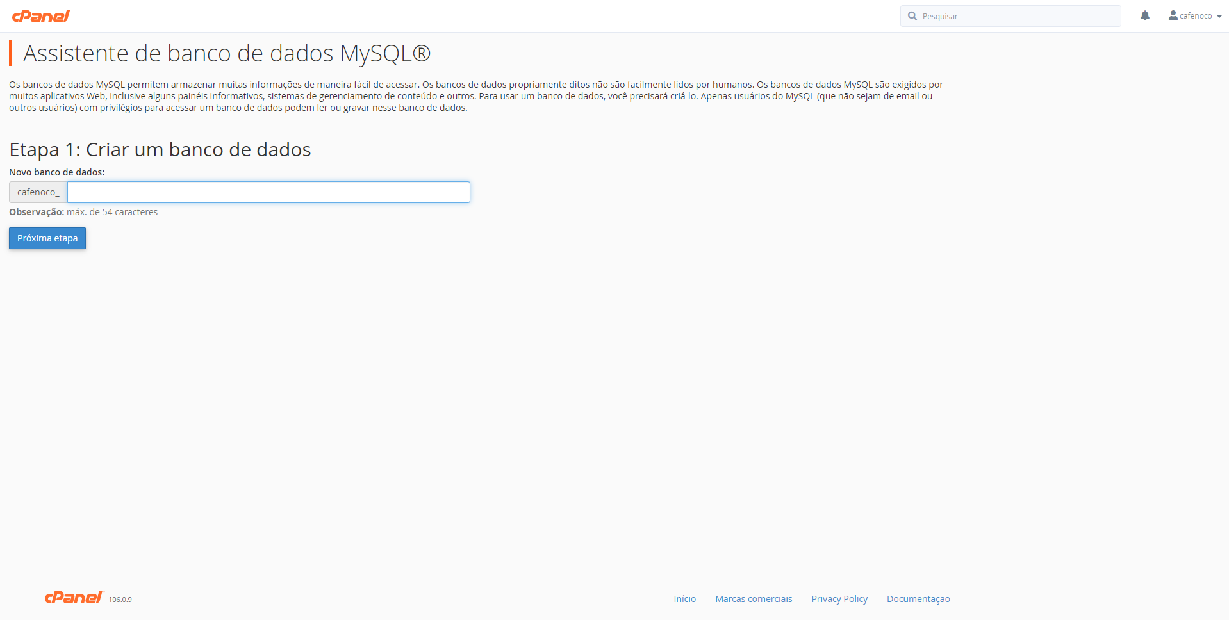Click the Novo banco de dados input
Image resolution: width=1229 pixels, height=620 pixels.
pos(268,192)
